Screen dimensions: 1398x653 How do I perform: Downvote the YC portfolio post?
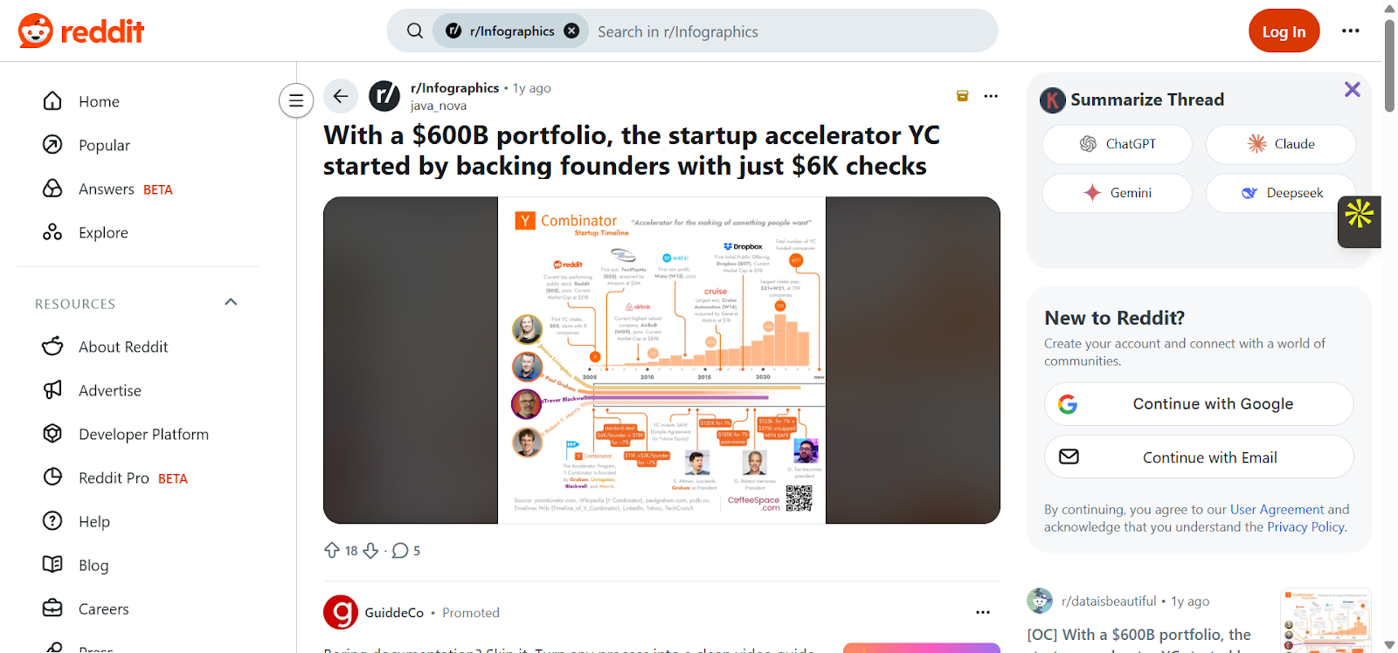click(x=370, y=550)
